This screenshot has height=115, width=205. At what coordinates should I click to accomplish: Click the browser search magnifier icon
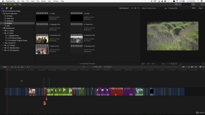(139, 8)
